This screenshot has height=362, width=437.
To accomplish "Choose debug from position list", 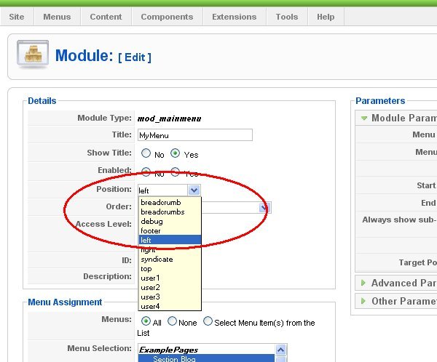I will pyautogui.click(x=170, y=222).
